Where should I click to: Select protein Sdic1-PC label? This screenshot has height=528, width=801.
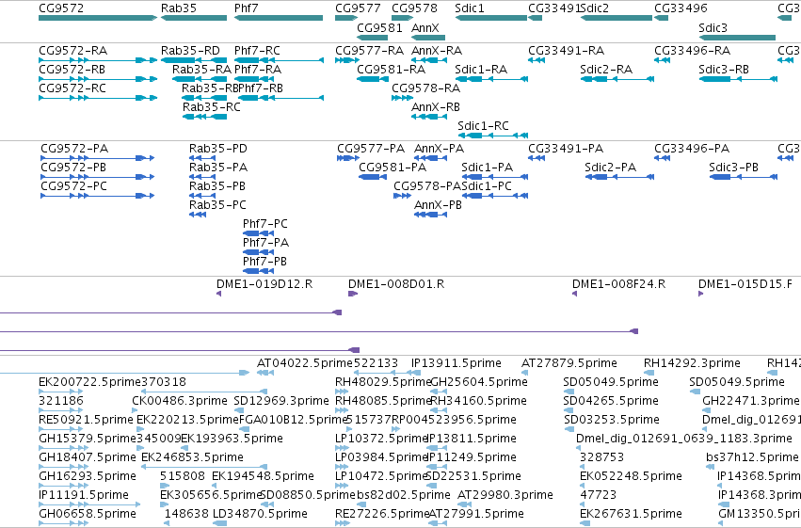pos(487,186)
